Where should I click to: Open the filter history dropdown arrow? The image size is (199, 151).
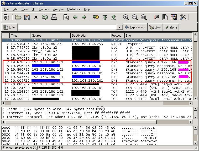[119, 27]
